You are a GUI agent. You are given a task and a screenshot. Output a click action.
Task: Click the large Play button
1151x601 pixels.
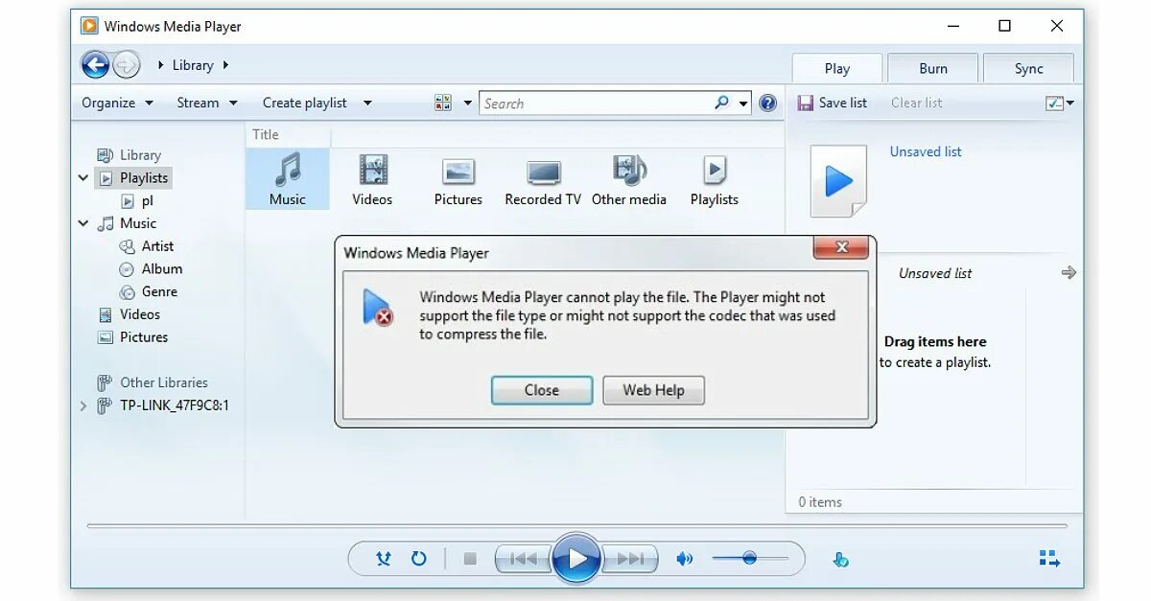(x=576, y=558)
